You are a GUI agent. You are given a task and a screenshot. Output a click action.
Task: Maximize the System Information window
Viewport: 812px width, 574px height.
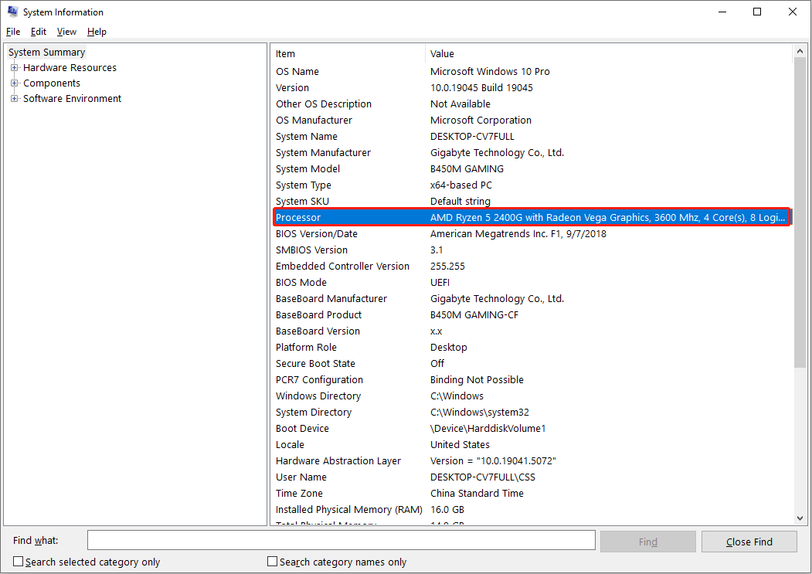coord(757,12)
